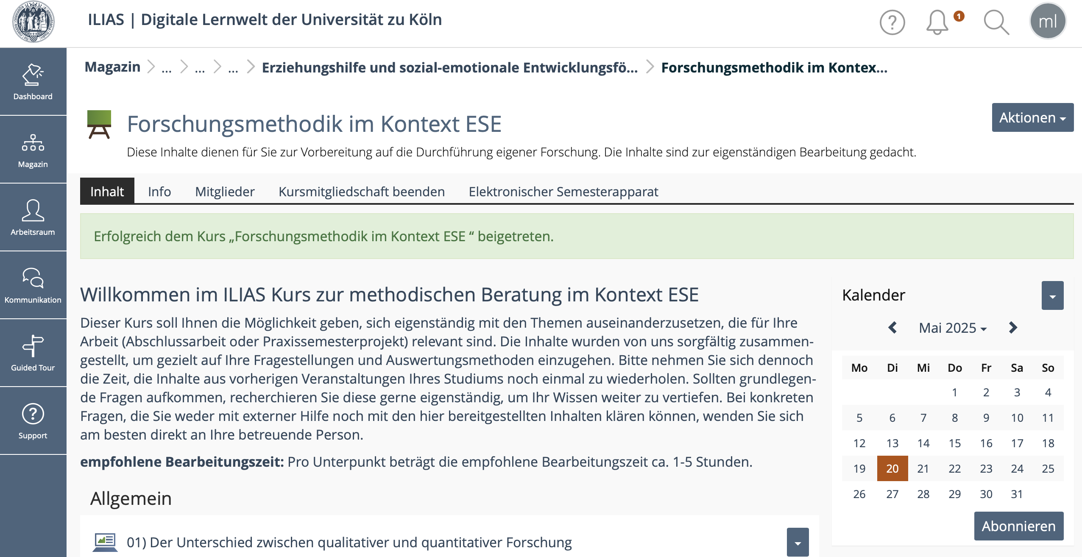Select calendar day 1

tap(954, 392)
